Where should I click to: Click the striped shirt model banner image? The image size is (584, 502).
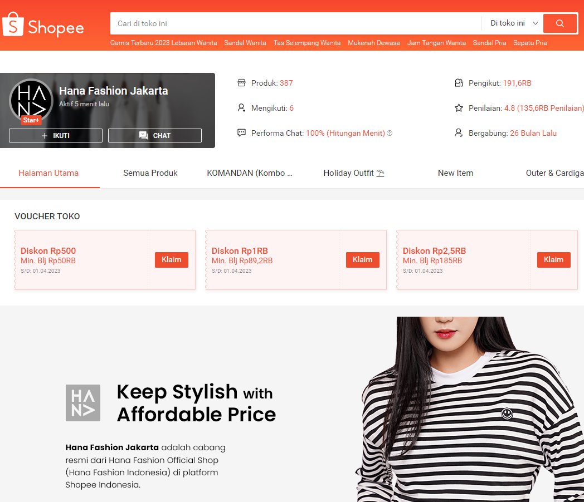469,409
